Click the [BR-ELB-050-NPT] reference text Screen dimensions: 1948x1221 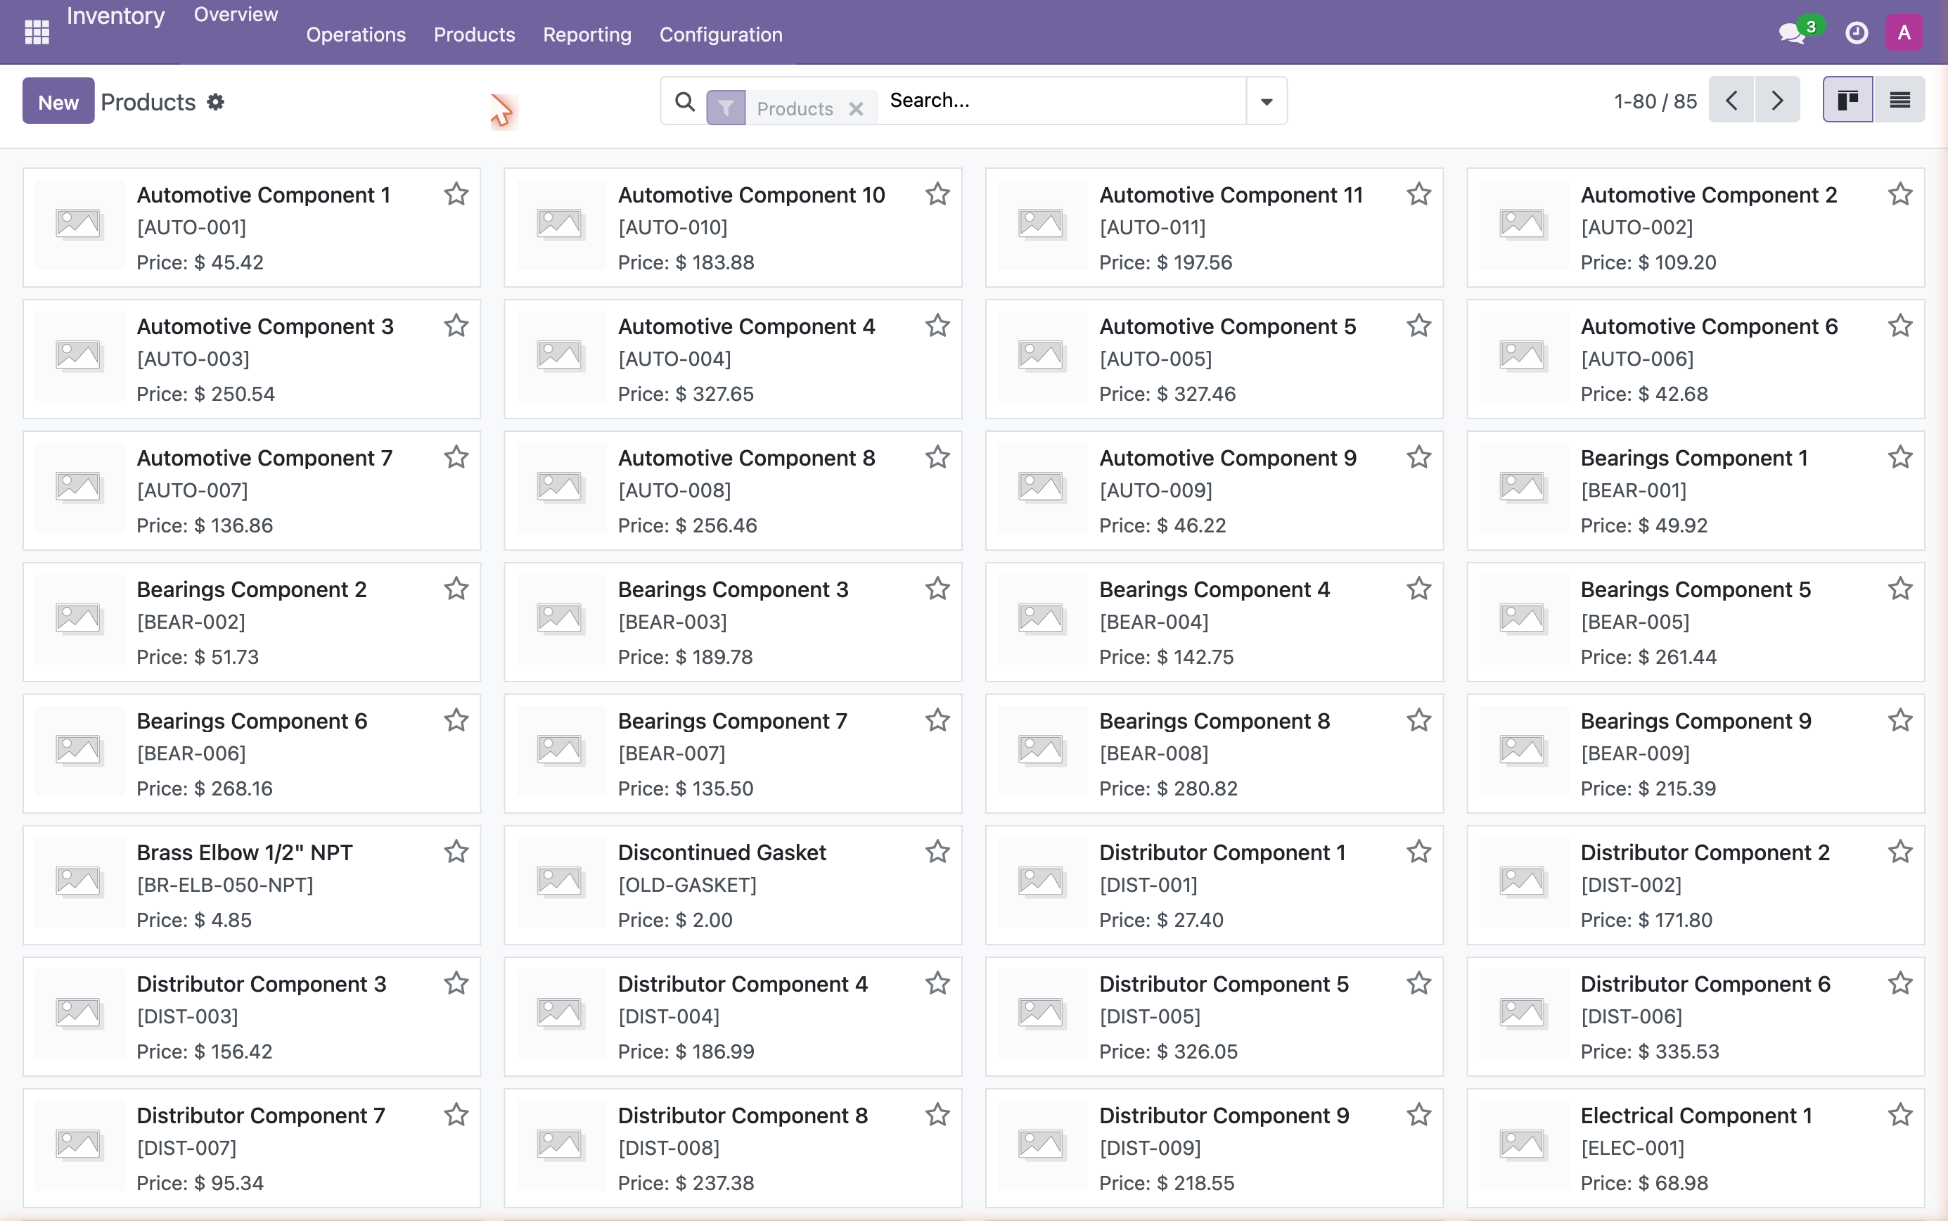pos(225,885)
